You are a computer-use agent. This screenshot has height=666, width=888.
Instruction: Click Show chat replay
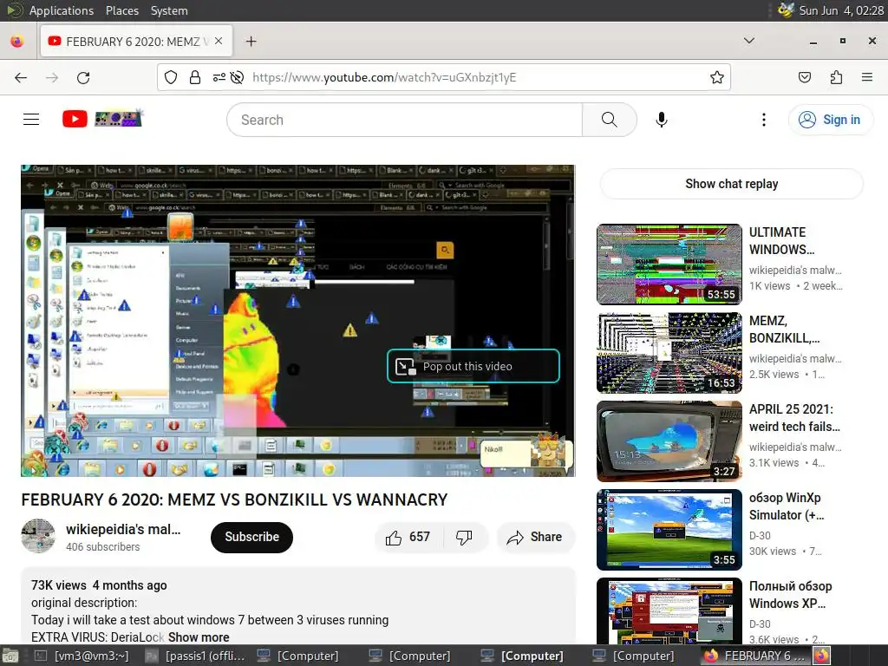coord(731,184)
